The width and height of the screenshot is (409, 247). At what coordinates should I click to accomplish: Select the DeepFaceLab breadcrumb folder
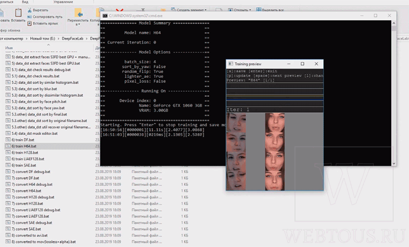(73, 38)
